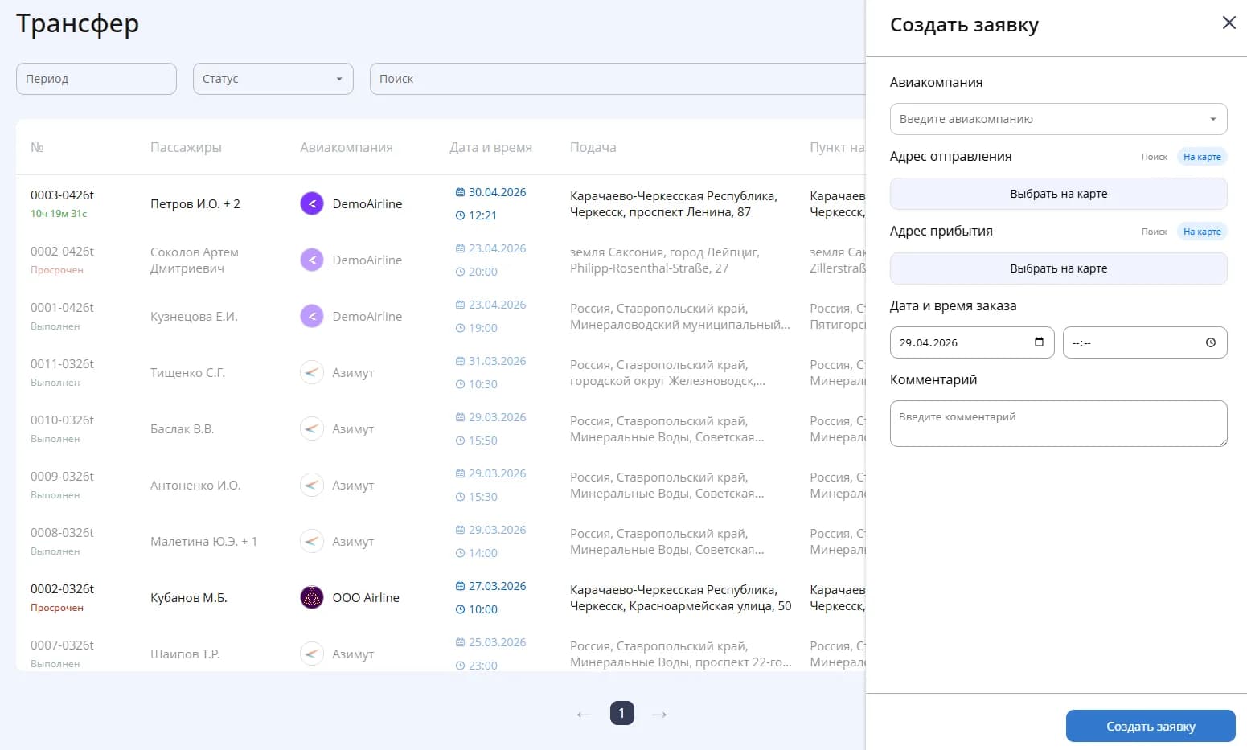The width and height of the screenshot is (1247, 750).
Task: Click the Период filter field
Action: click(x=96, y=79)
